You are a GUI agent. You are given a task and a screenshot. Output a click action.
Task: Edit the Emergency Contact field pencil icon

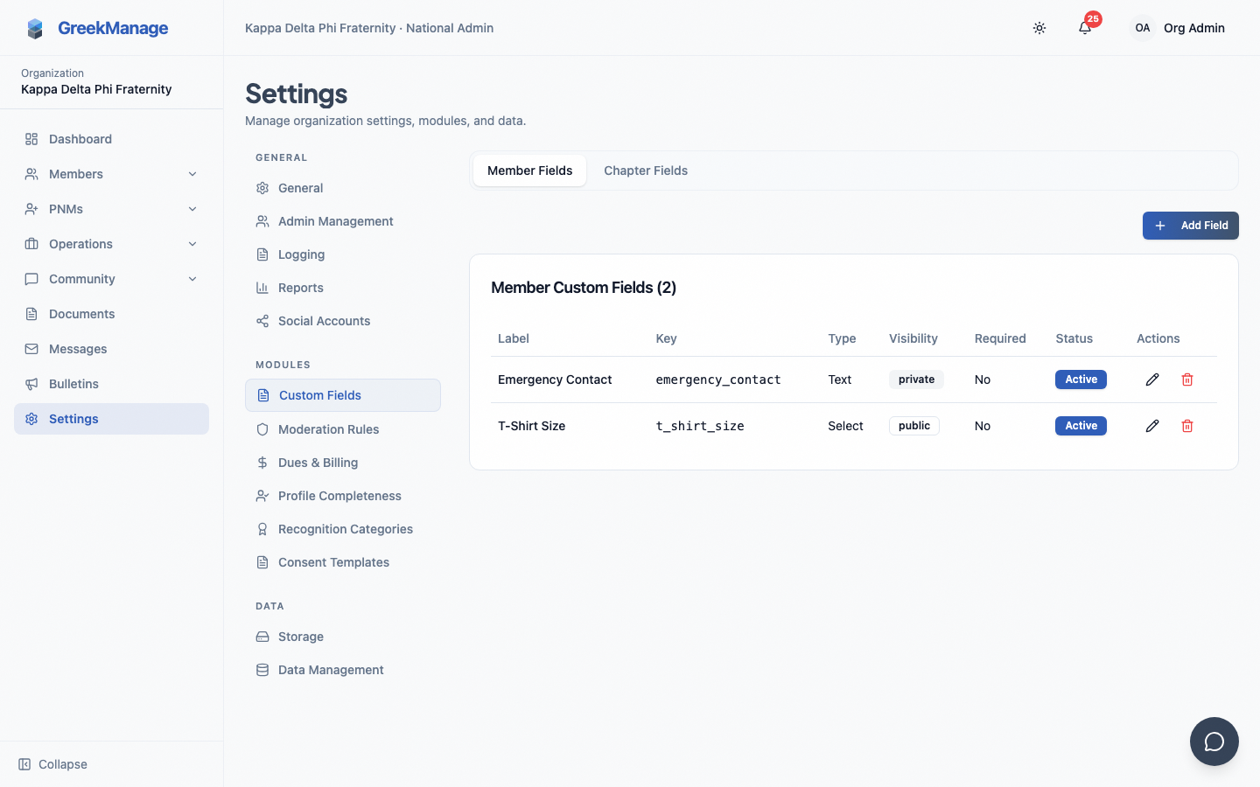coord(1152,380)
